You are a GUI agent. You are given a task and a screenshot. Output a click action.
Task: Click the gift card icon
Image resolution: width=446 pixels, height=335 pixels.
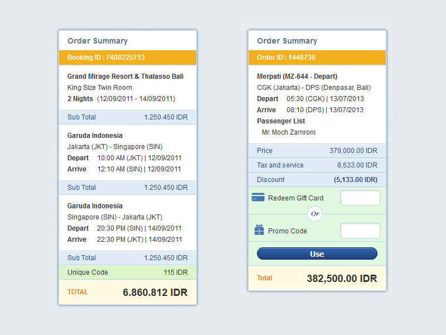point(258,198)
